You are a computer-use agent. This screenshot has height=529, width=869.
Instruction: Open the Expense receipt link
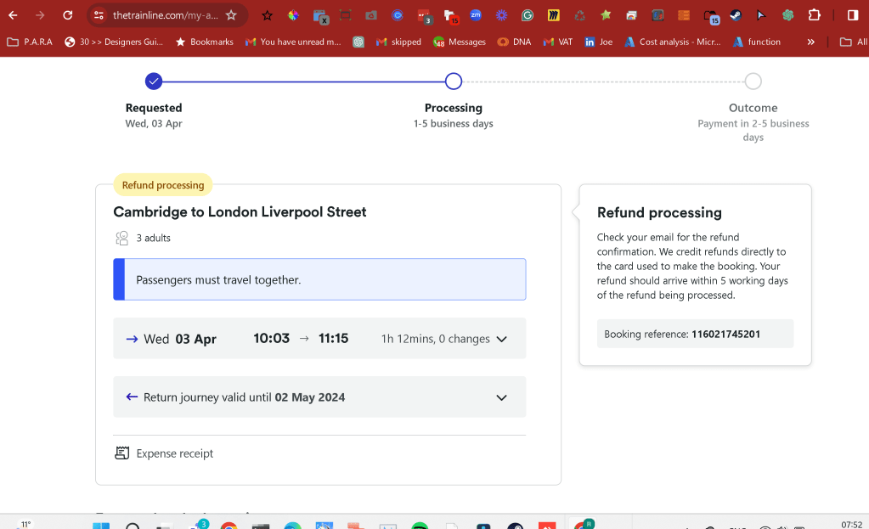pos(175,453)
